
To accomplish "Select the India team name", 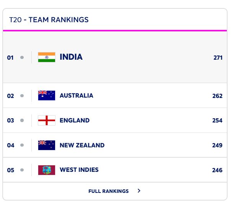I will click(71, 57).
